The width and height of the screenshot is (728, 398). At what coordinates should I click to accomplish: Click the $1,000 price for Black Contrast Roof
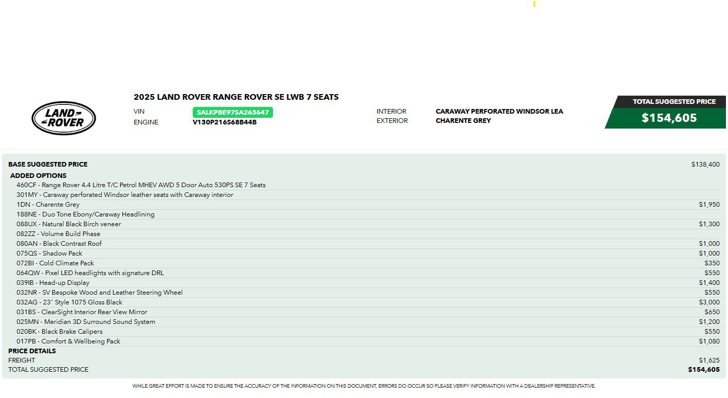(x=709, y=244)
